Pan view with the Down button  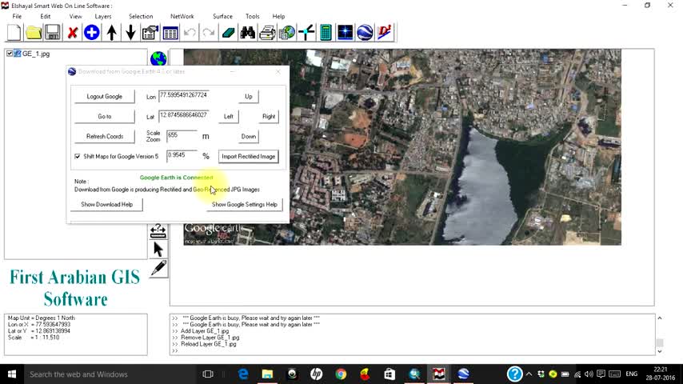point(248,137)
